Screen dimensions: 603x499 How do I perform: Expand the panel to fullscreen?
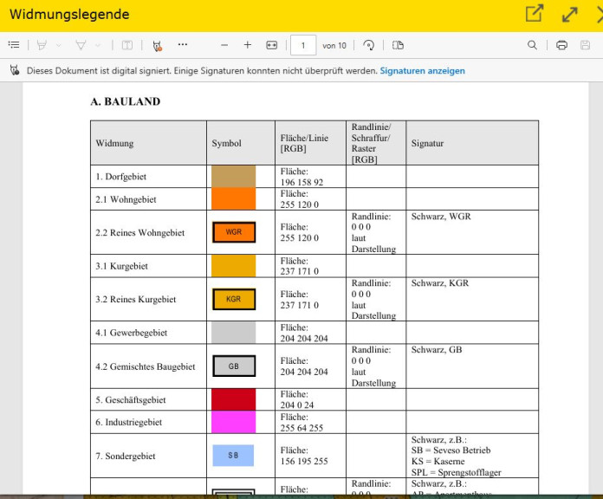(x=569, y=15)
